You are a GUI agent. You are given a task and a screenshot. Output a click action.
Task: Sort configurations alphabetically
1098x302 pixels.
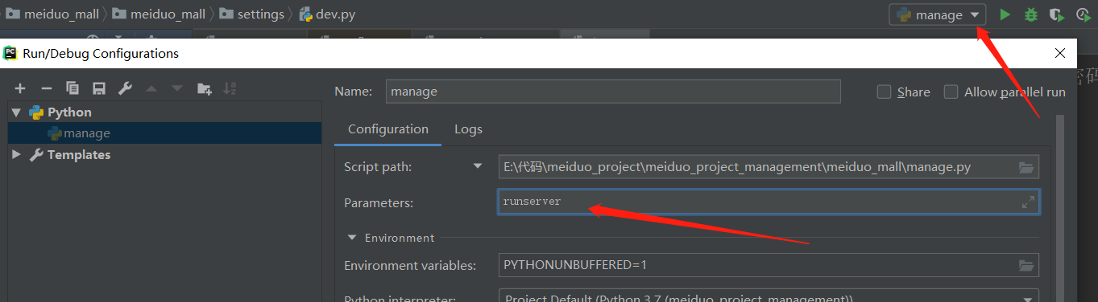tap(230, 88)
